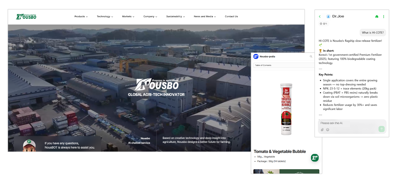Screen dimensions: 399x183
Task: Click the 'Based on creative technology' description text
Action: [196, 140]
